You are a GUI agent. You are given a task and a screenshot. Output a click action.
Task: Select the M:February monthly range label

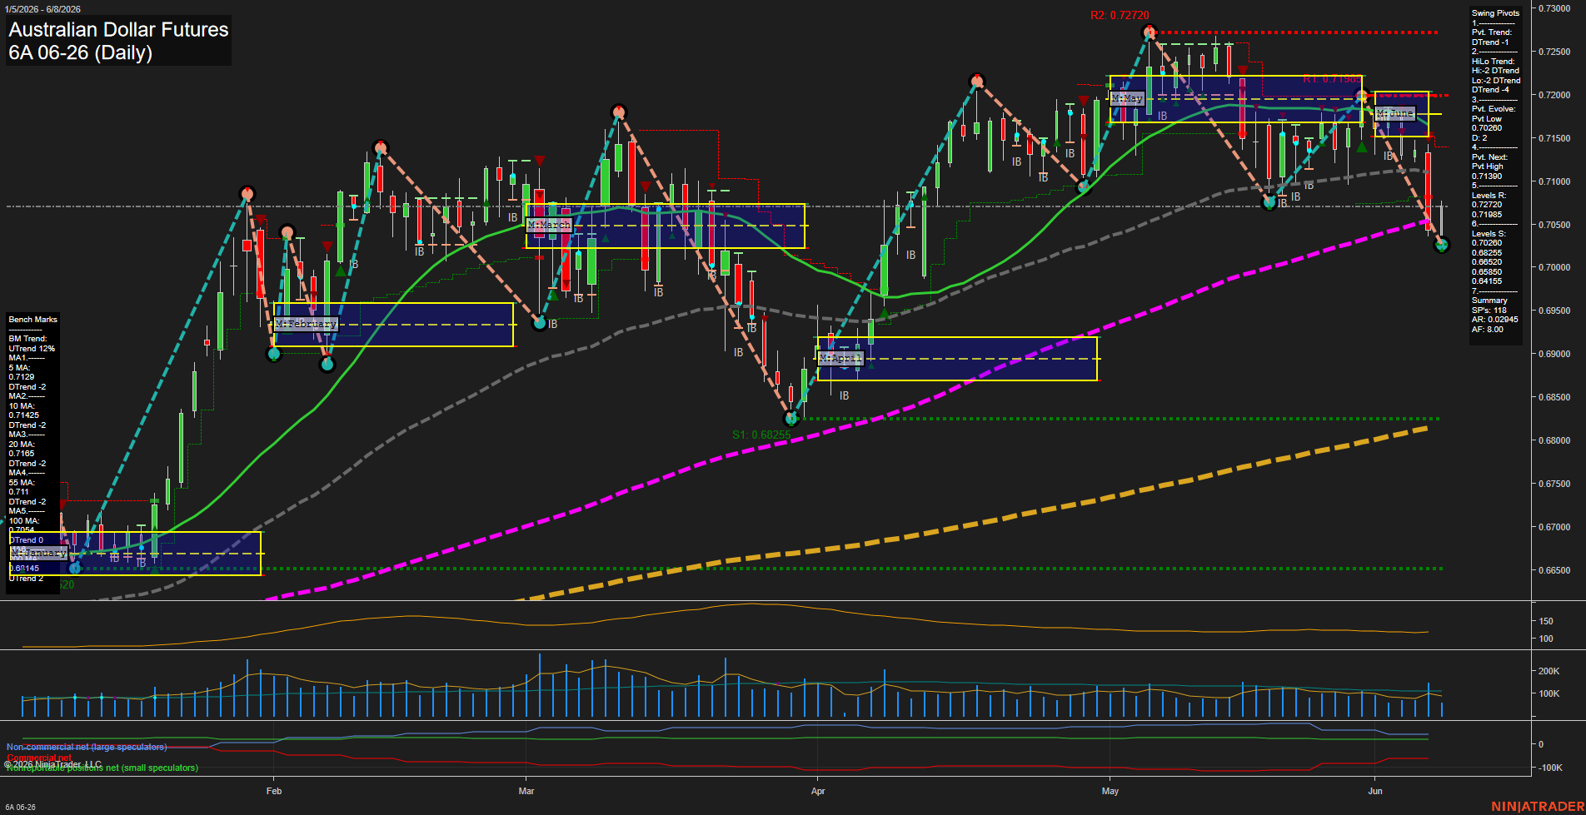(x=306, y=324)
